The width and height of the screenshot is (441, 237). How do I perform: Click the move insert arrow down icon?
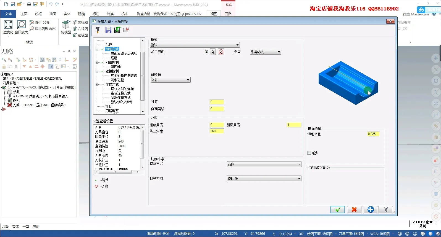coord(24,66)
